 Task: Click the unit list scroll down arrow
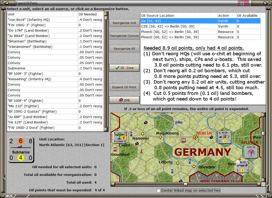(x=106, y=129)
